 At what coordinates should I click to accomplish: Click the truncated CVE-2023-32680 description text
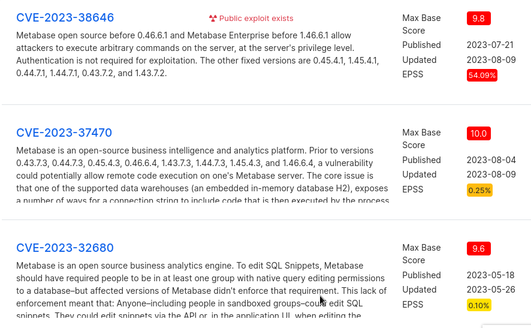tap(201, 290)
